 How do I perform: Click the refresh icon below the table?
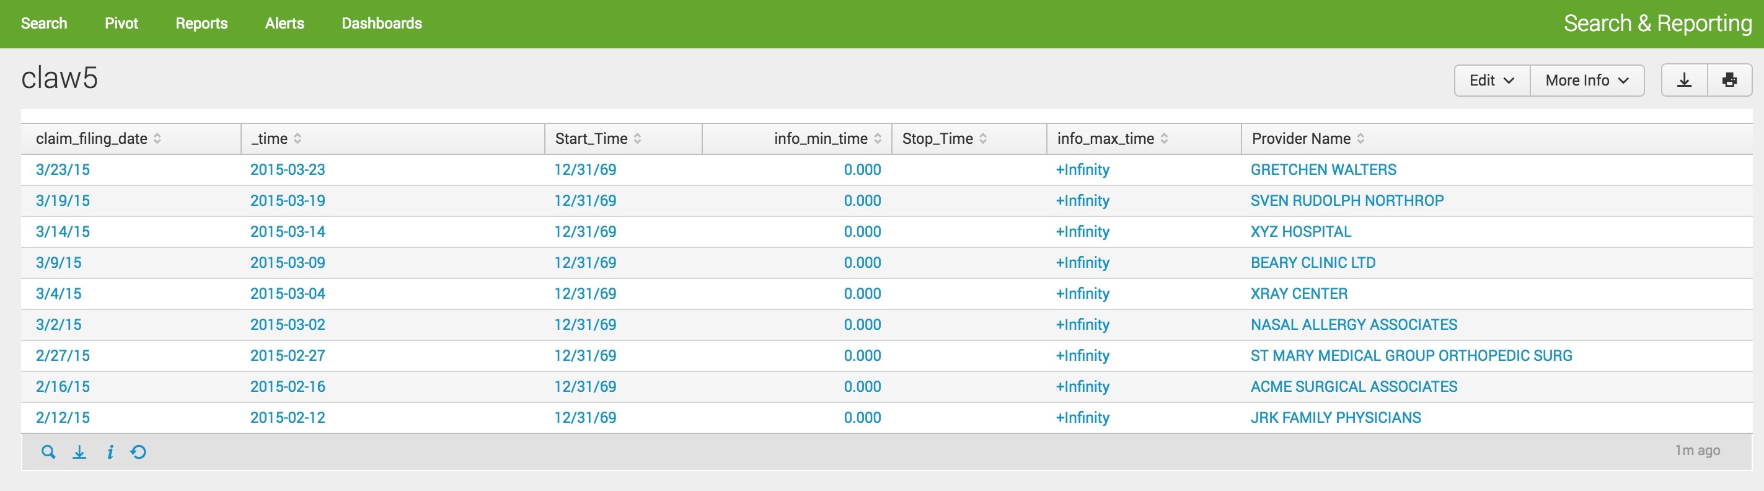point(138,452)
